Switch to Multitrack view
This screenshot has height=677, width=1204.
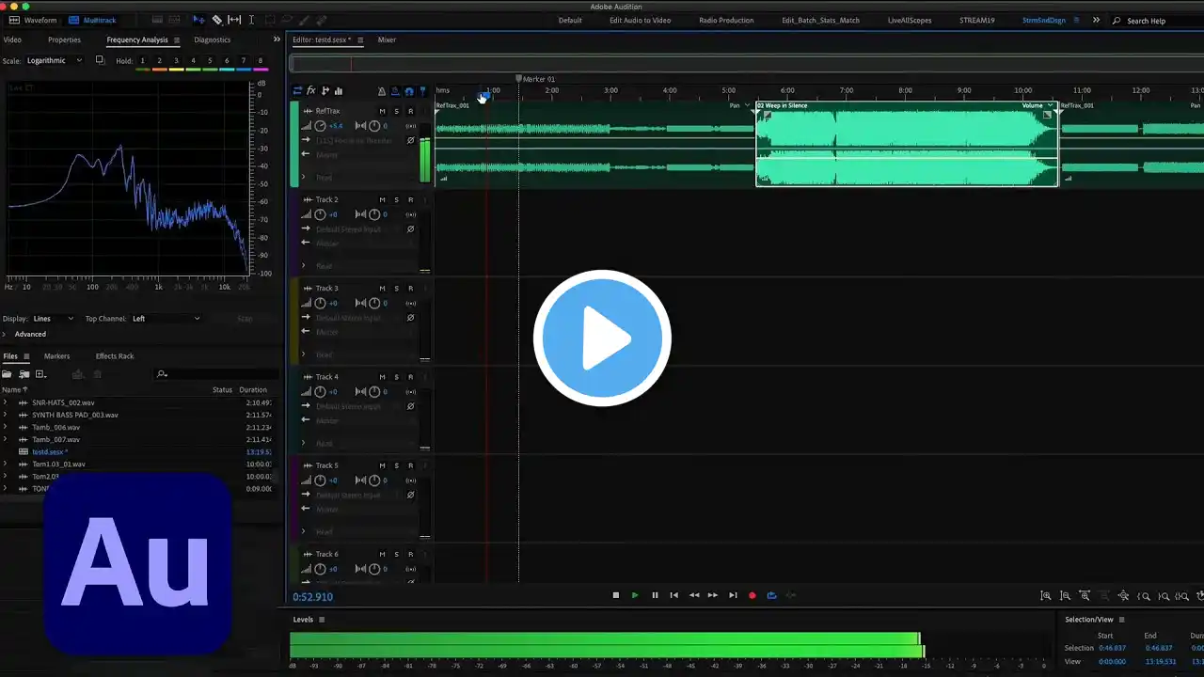[x=93, y=20]
